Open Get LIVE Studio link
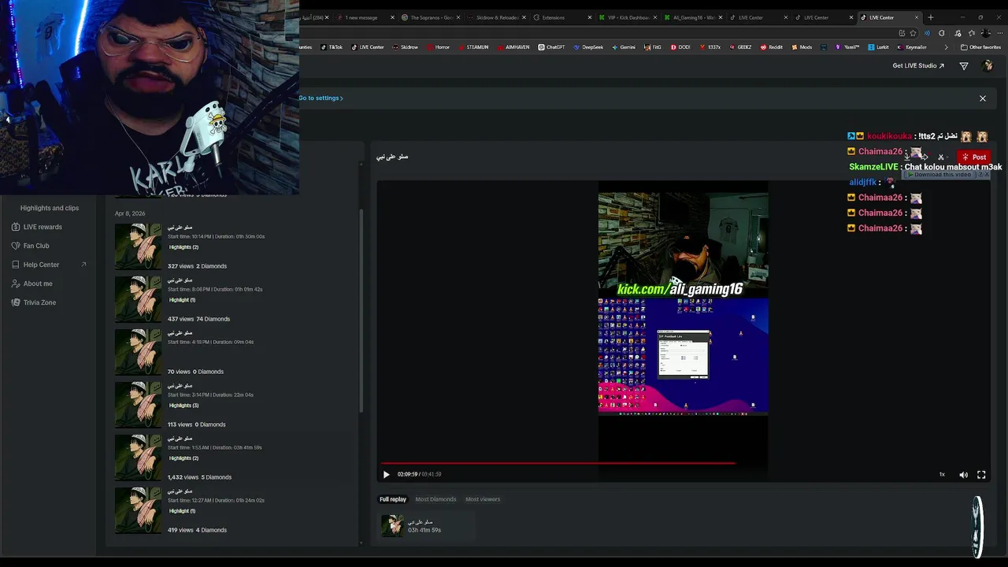This screenshot has width=1008, height=567. pos(918,66)
